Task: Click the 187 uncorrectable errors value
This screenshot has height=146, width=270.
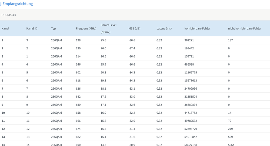Action: click(x=230, y=40)
